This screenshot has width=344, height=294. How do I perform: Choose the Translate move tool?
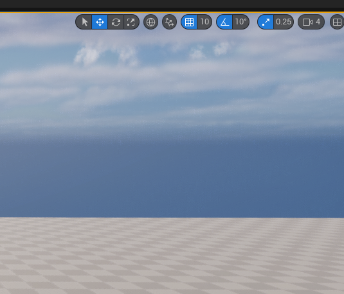pyautogui.click(x=100, y=22)
